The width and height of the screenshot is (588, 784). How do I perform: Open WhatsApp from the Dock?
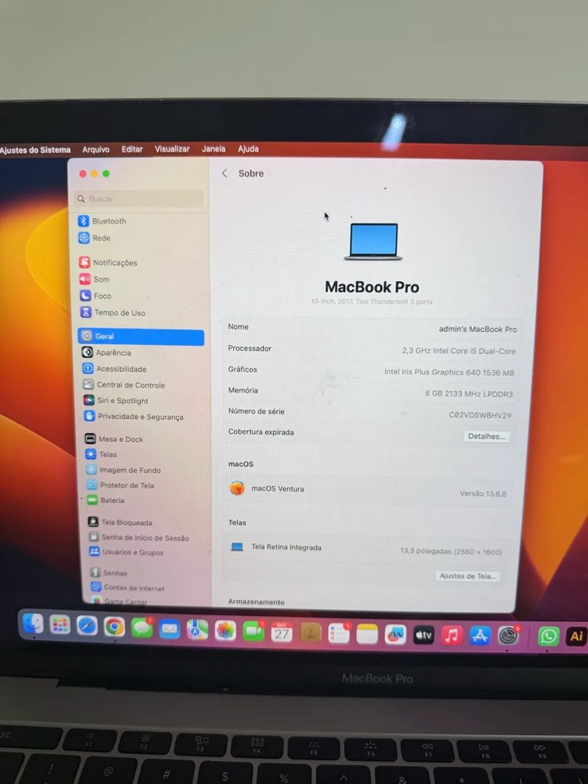pyautogui.click(x=549, y=636)
